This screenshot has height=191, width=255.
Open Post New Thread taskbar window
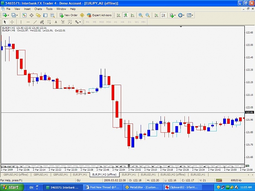point(103,187)
